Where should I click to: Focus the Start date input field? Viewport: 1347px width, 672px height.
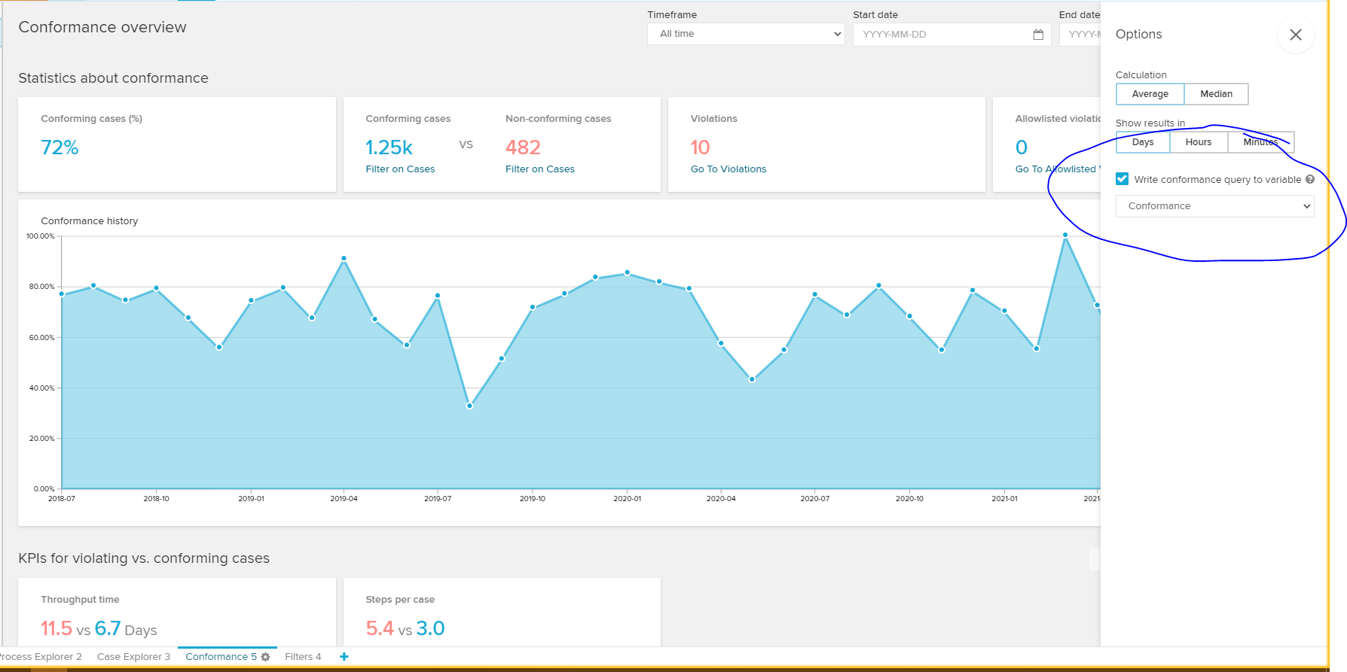[x=951, y=35]
